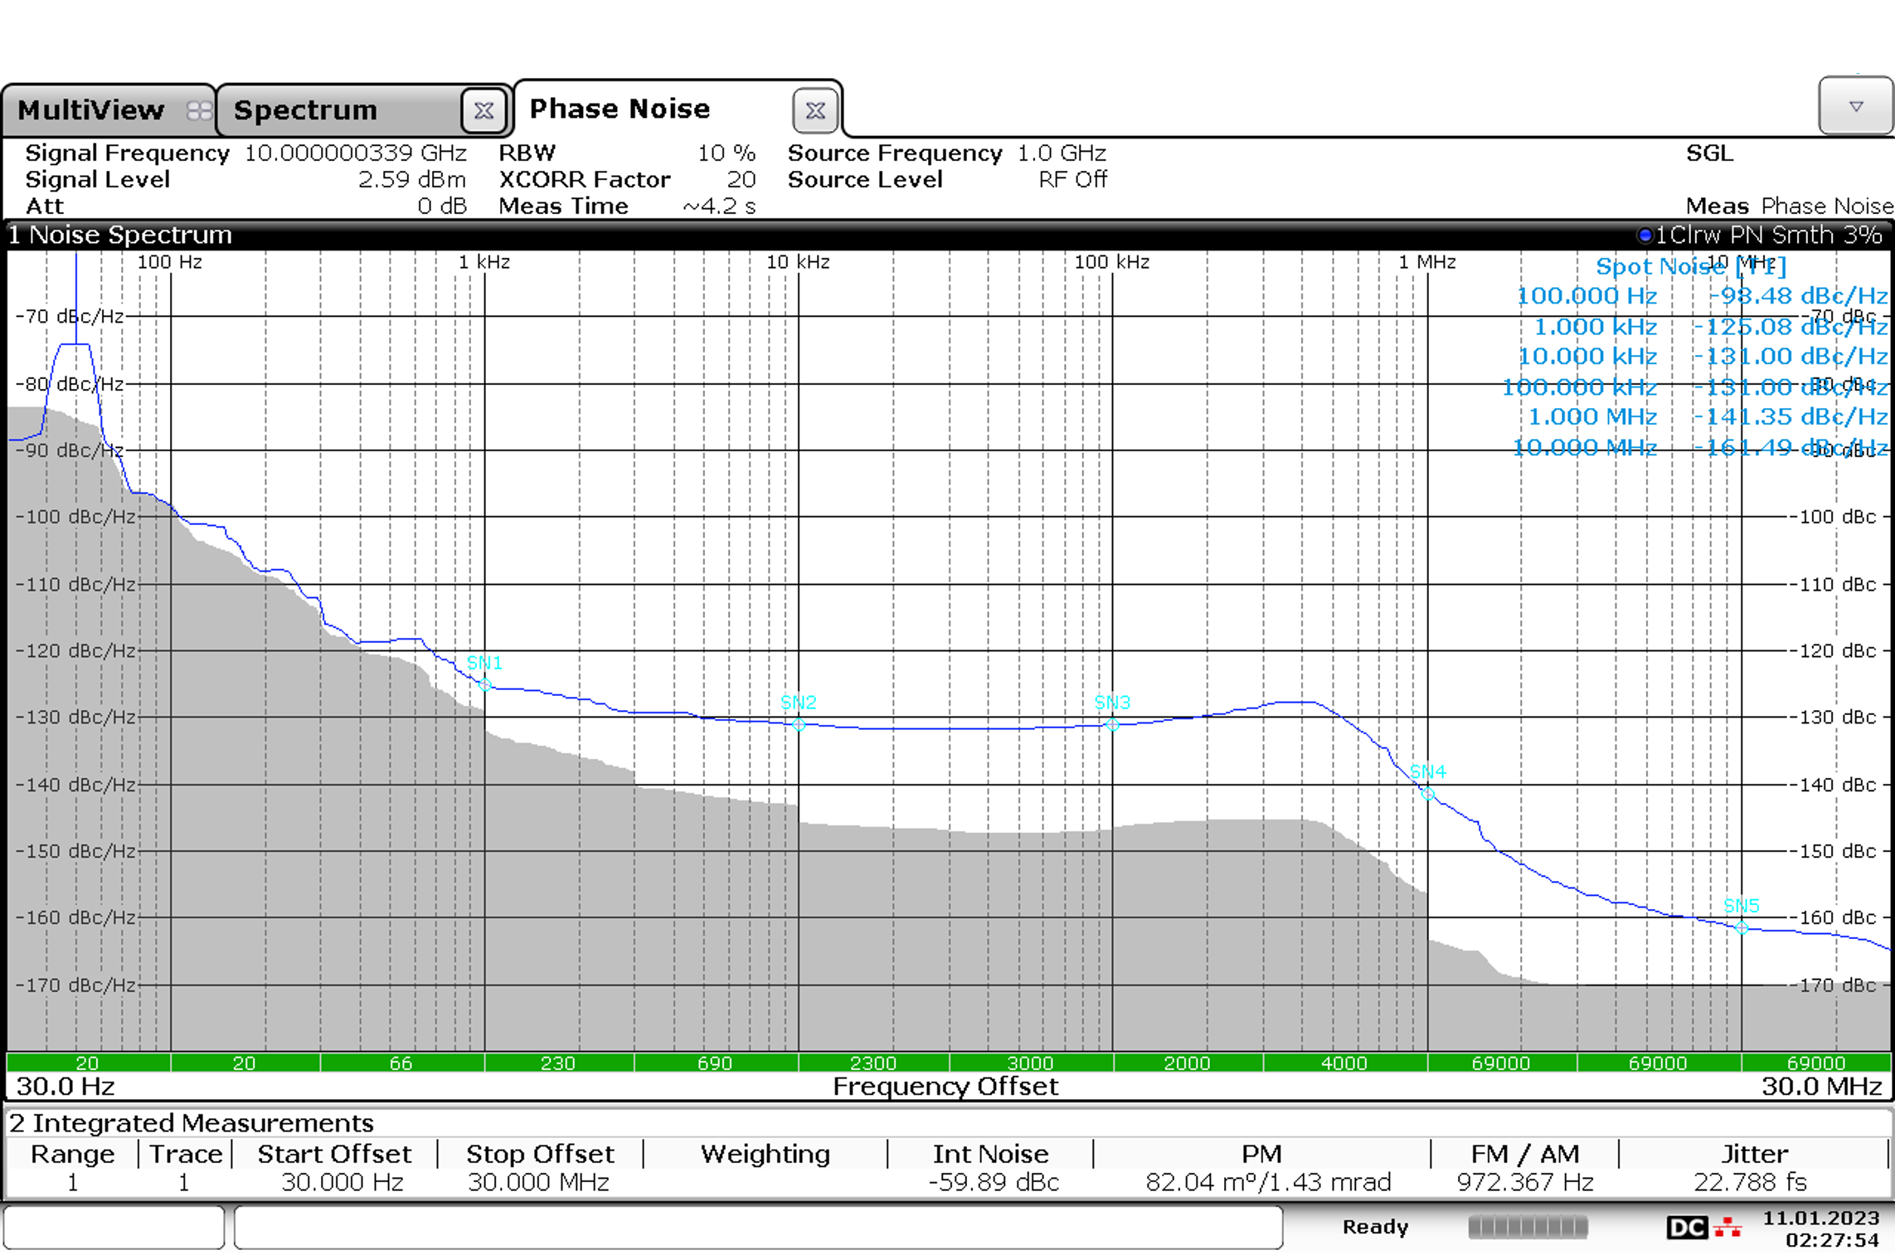This screenshot has width=1895, height=1260.
Task: Click the MultiView grid icon
Action: (199, 110)
